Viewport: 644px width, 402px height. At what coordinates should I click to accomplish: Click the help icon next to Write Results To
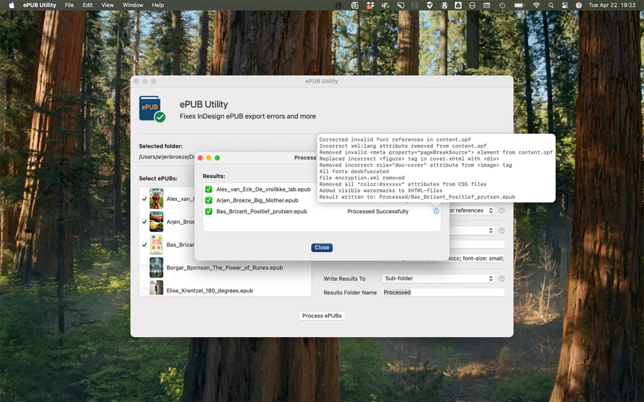502,279
